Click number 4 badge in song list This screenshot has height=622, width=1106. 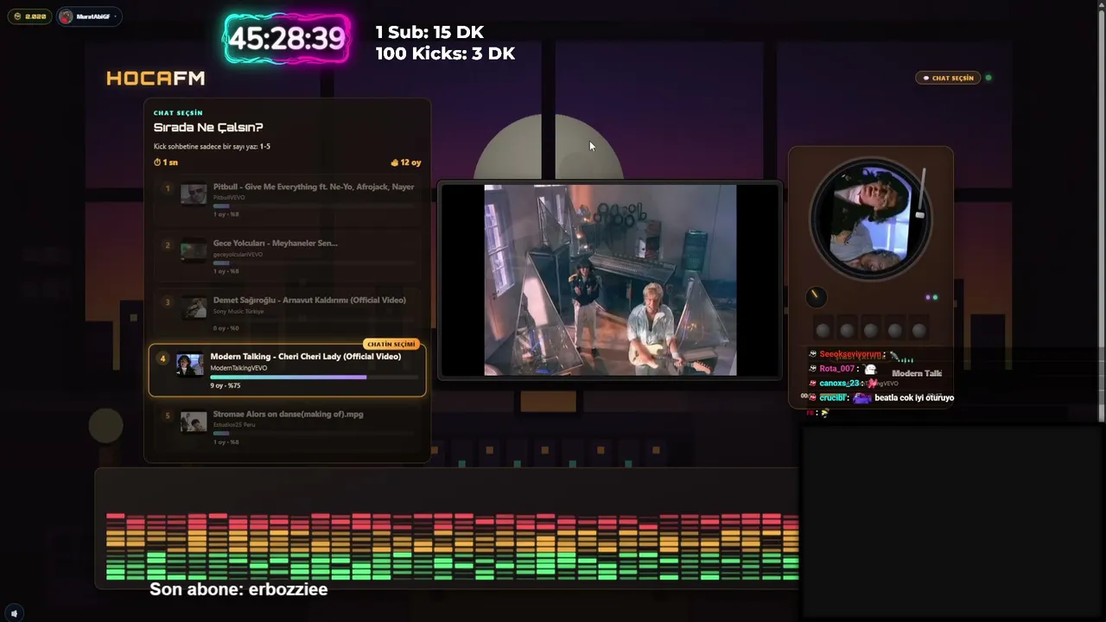[162, 359]
